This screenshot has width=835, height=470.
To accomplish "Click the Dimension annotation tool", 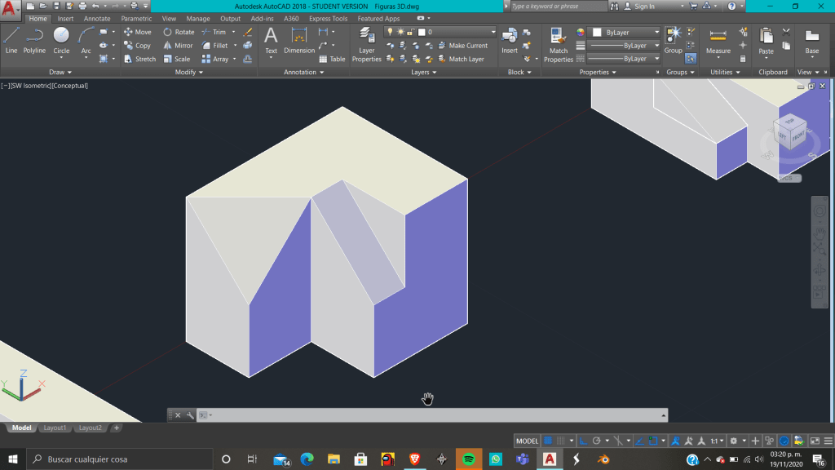I will [x=299, y=41].
